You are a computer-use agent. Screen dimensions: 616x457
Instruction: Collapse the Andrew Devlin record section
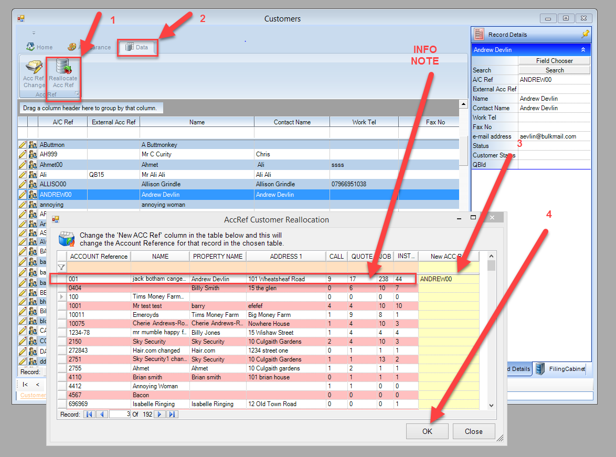(x=583, y=50)
